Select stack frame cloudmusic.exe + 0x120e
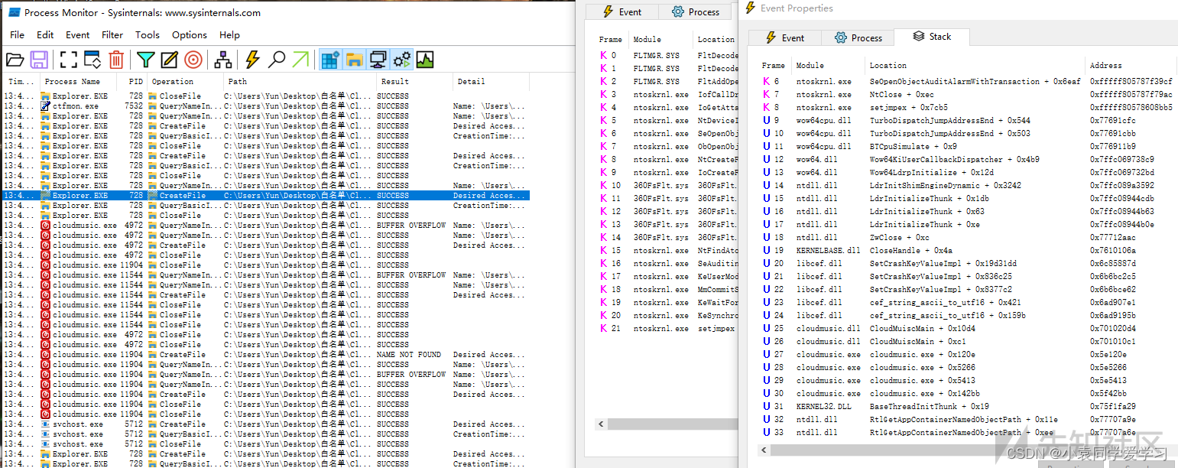 click(x=966, y=355)
